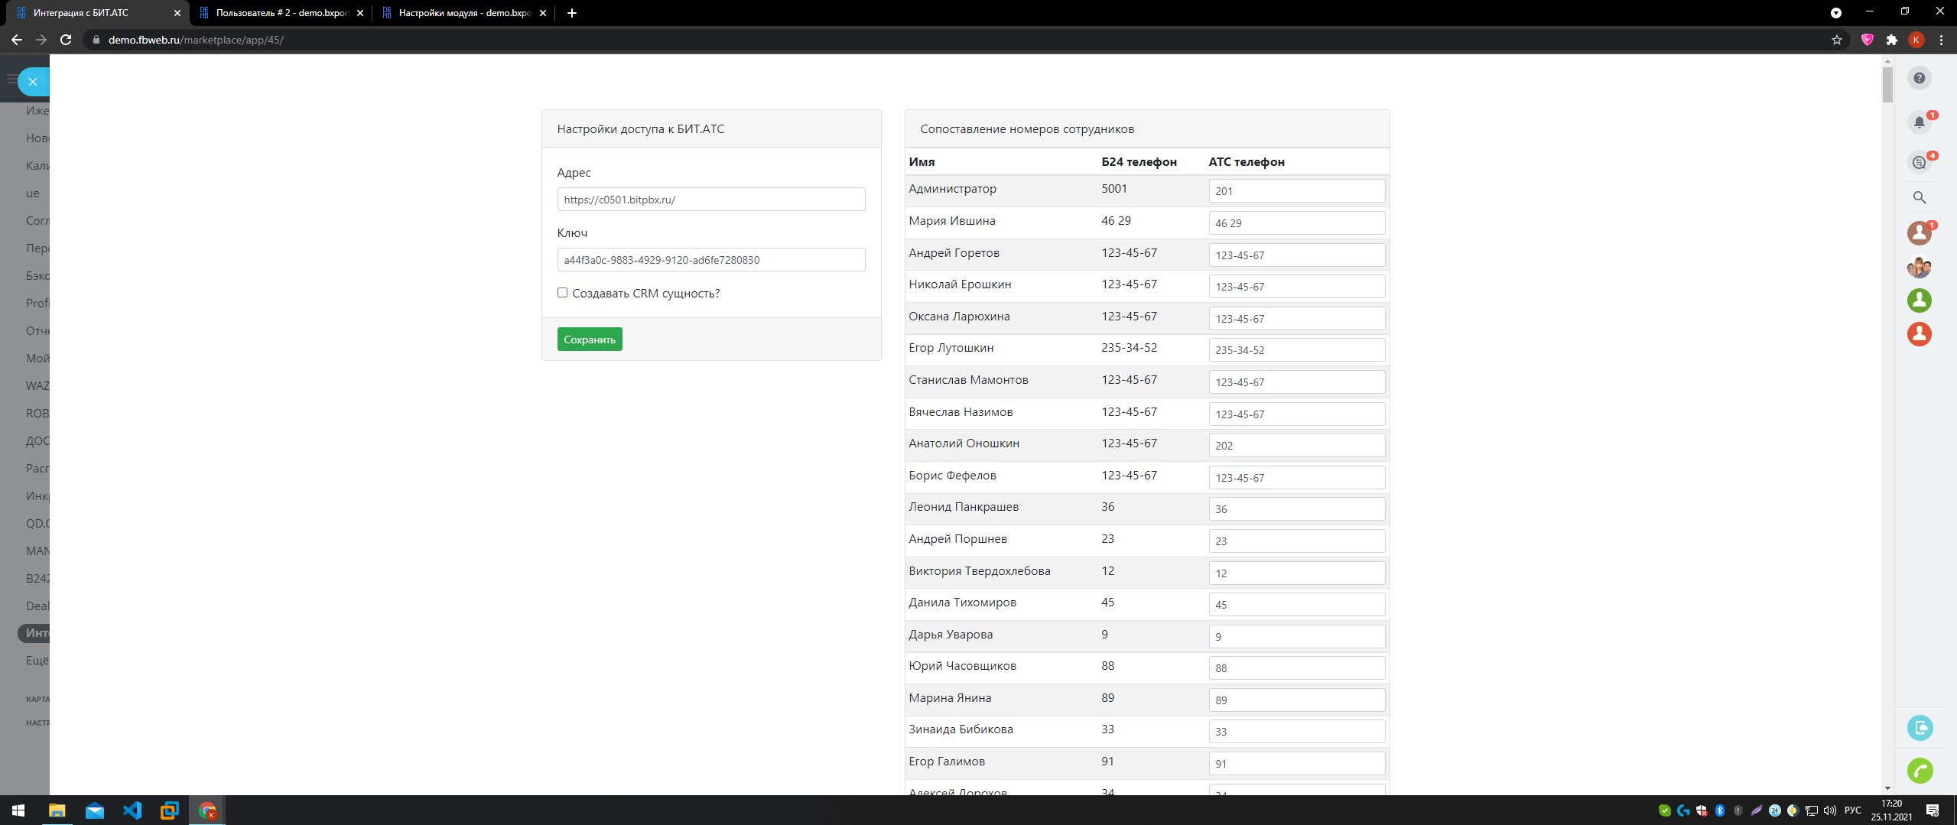
Task: Open browser extensions puzzle icon
Action: (1891, 40)
